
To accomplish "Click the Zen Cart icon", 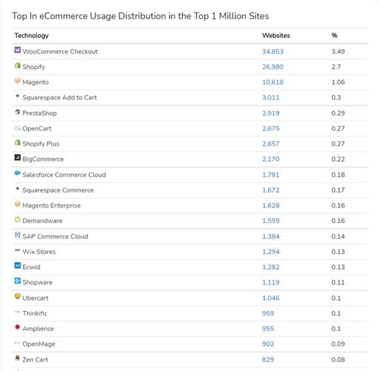I will pos(18,358).
